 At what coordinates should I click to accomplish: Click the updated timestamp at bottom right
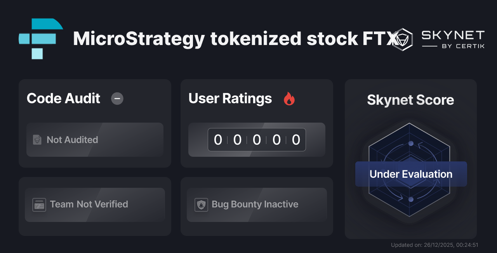(435, 245)
